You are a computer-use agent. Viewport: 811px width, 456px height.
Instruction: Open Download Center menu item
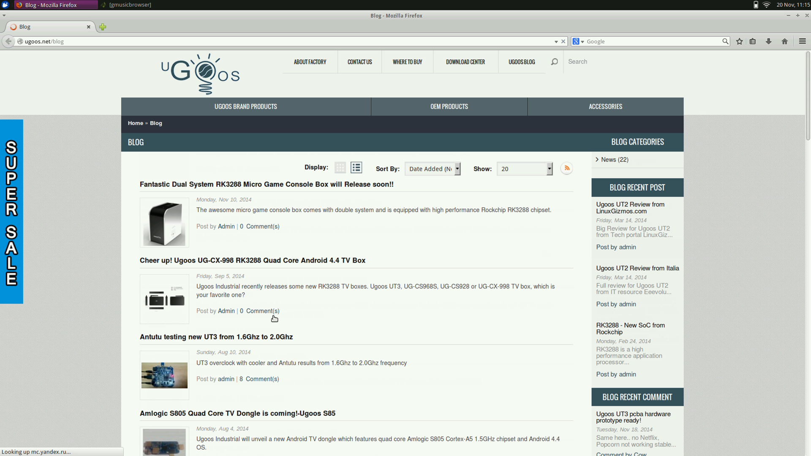click(x=465, y=62)
